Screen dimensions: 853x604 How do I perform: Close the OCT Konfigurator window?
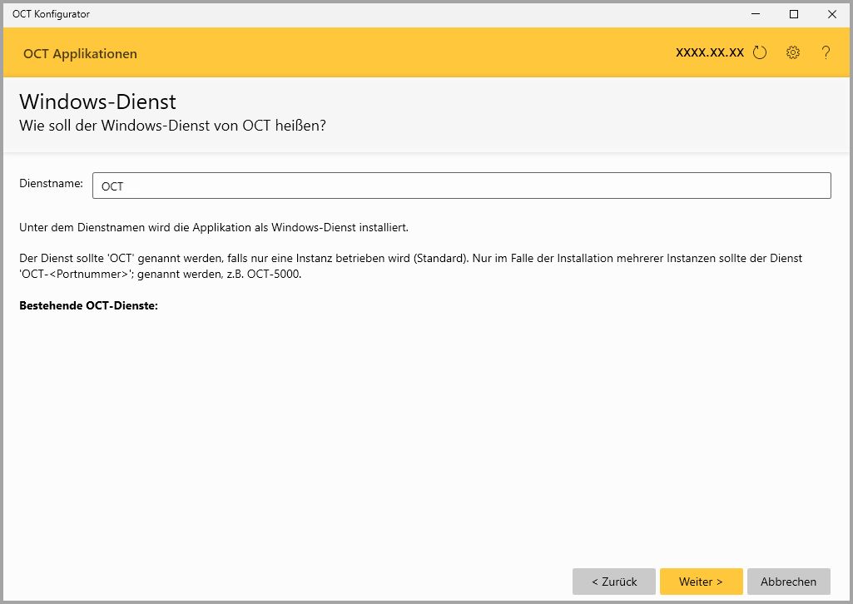tap(831, 14)
